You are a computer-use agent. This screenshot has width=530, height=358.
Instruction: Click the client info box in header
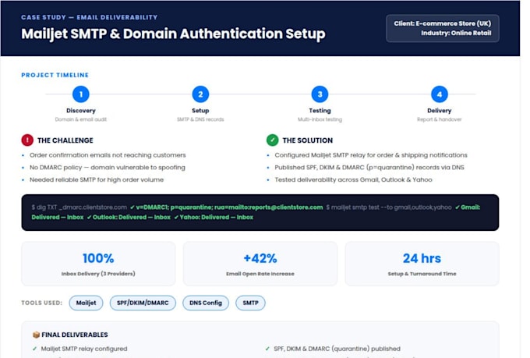tap(443, 28)
